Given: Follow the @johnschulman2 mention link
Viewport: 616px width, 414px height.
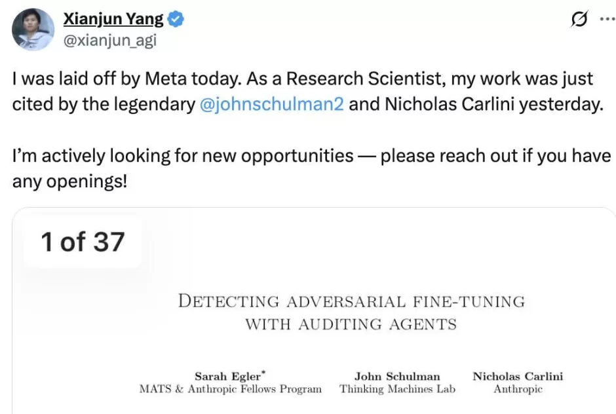Looking at the screenshot, I should [273, 104].
